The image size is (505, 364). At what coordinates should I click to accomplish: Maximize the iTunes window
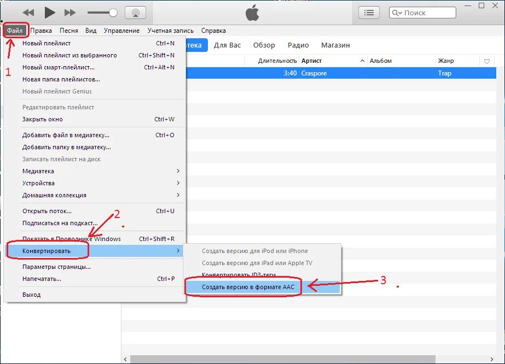(481, 5)
